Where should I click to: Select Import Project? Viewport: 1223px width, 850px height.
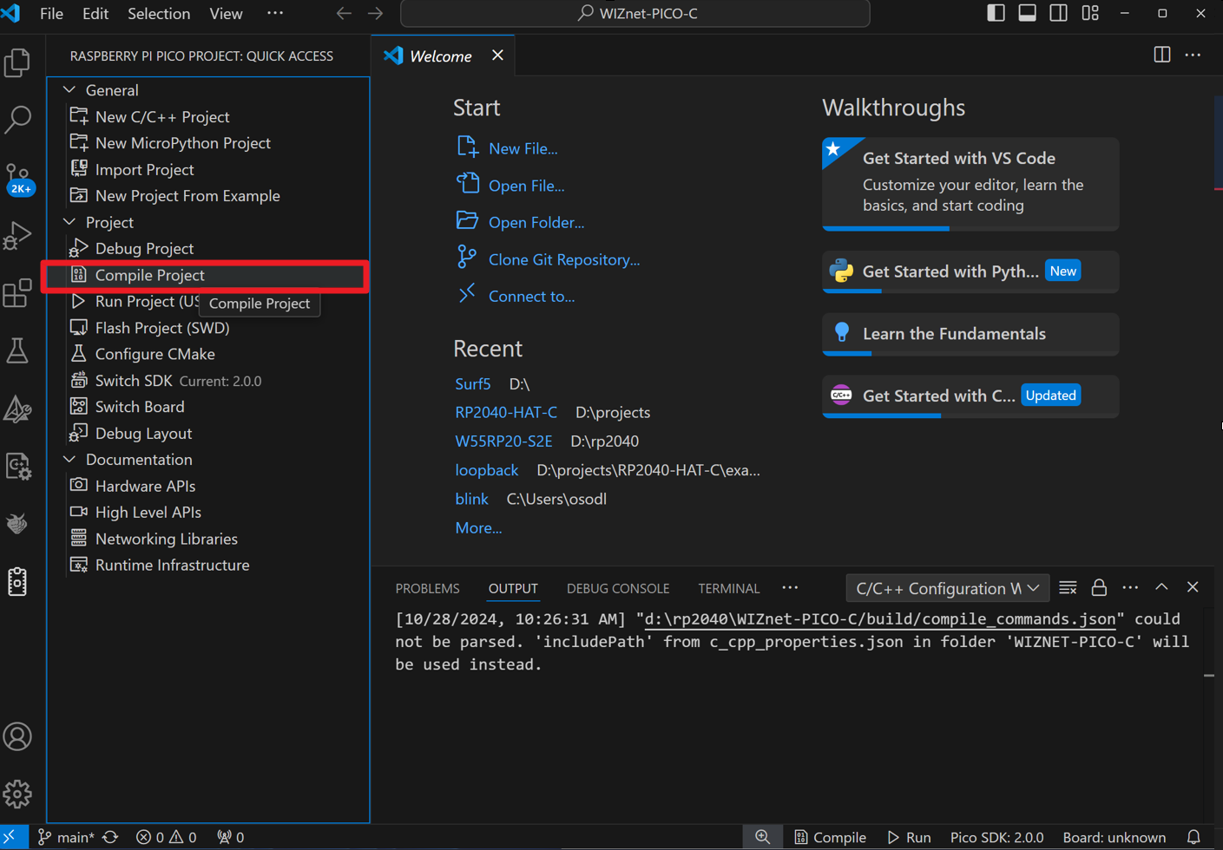click(x=144, y=170)
